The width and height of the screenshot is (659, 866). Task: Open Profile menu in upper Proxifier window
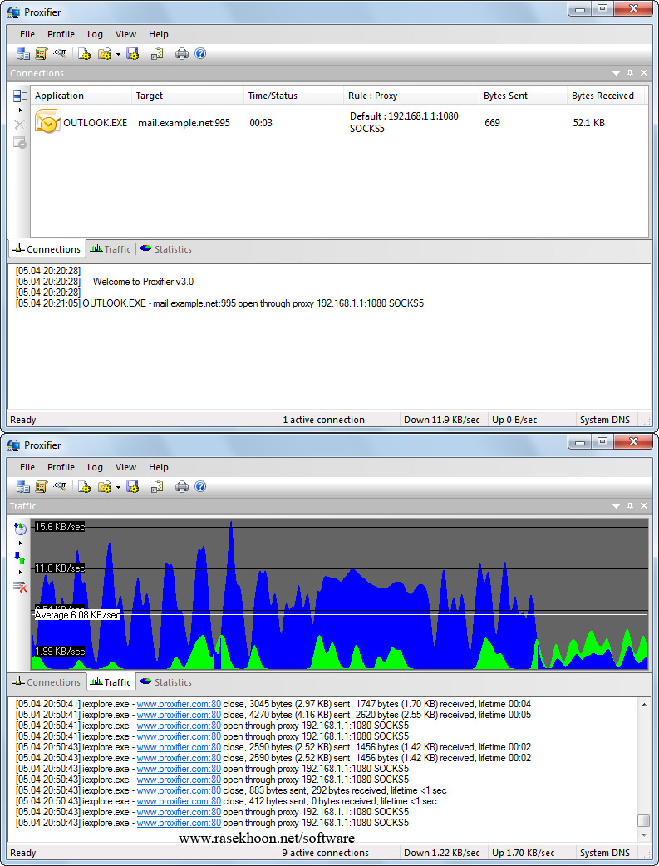click(x=61, y=34)
